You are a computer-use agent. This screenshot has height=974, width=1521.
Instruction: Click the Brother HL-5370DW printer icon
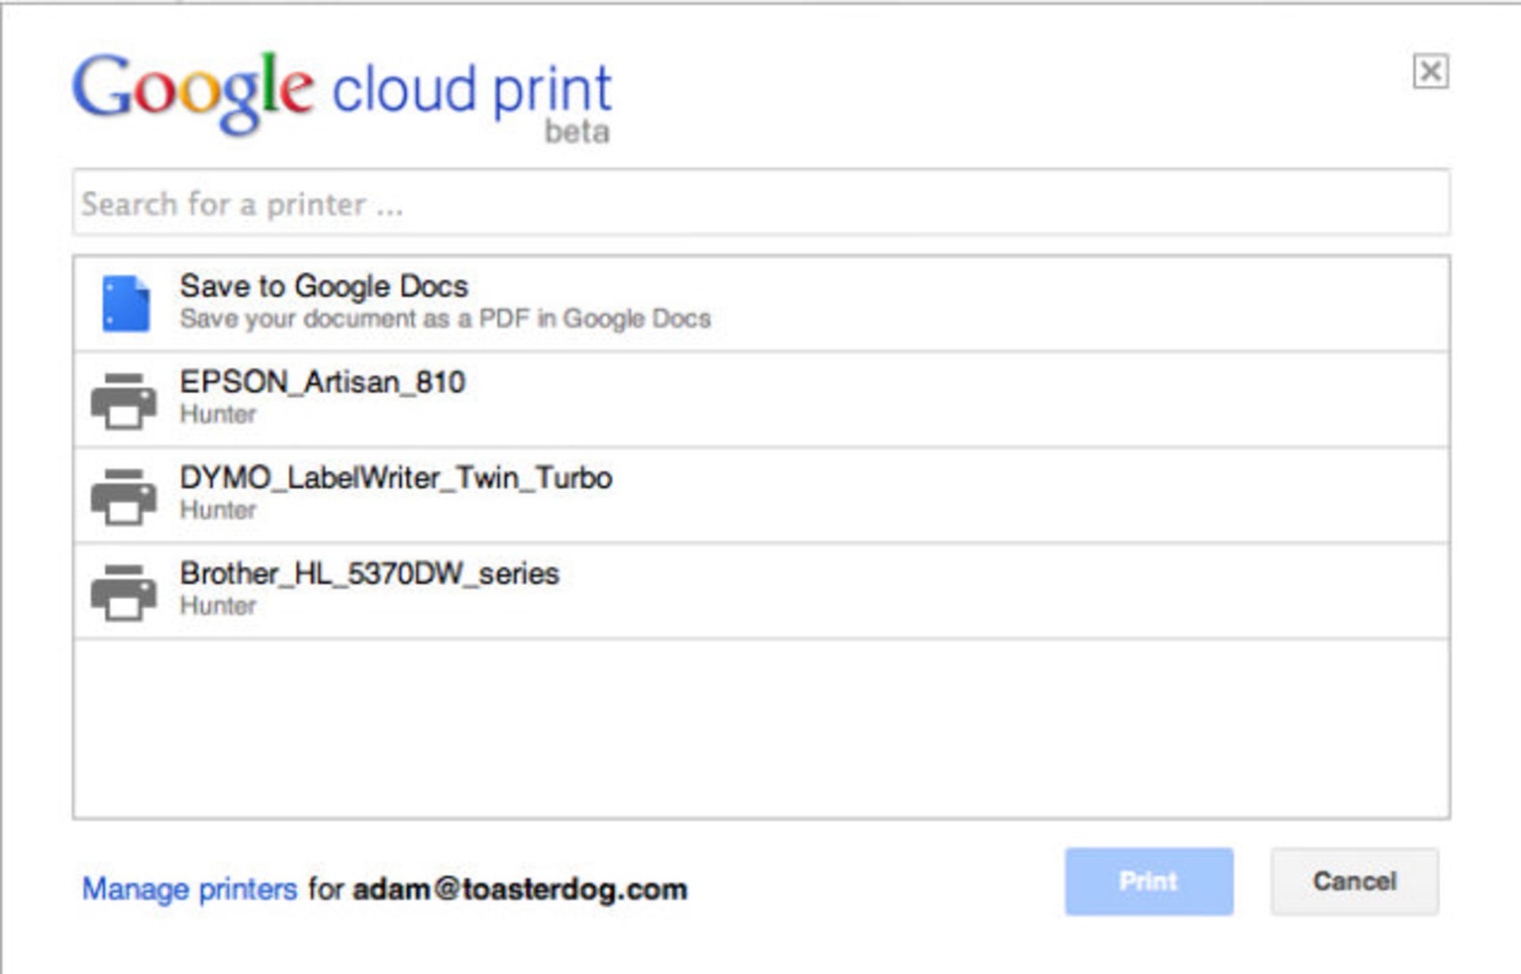(x=124, y=592)
